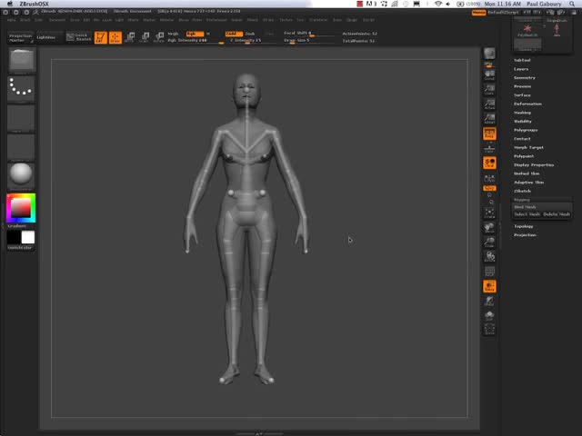This screenshot has height=436, width=582.
Task: Click right-shelf Rotate view icon
Action: [x=489, y=256]
